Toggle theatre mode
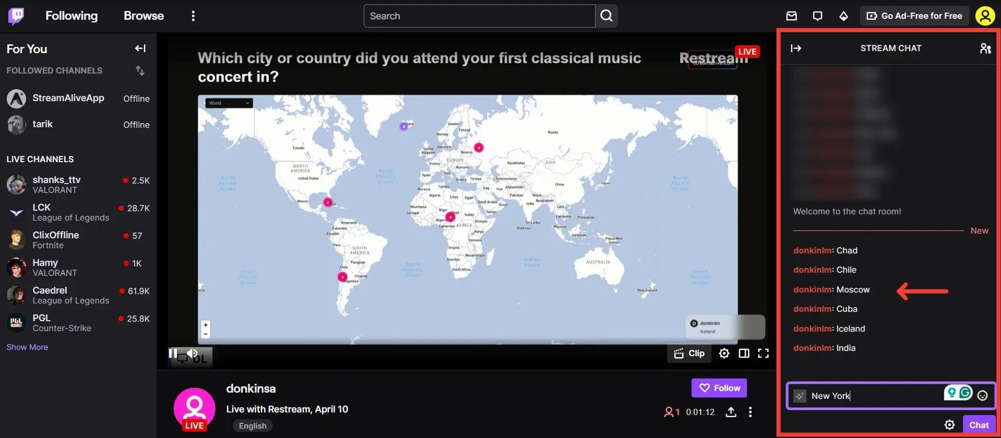Image resolution: width=1001 pixels, height=438 pixels. coord(744,354)
